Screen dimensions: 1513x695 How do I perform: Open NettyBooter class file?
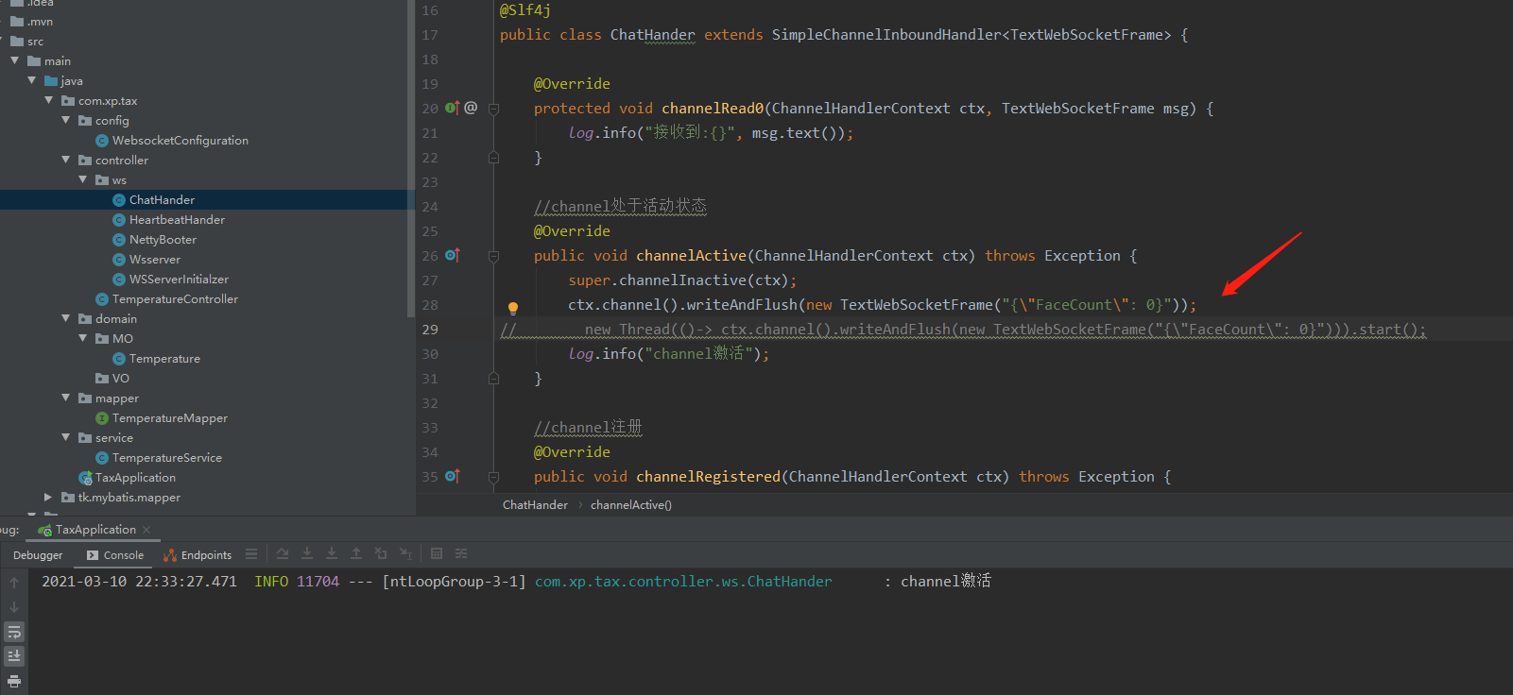tap(163, 240)
